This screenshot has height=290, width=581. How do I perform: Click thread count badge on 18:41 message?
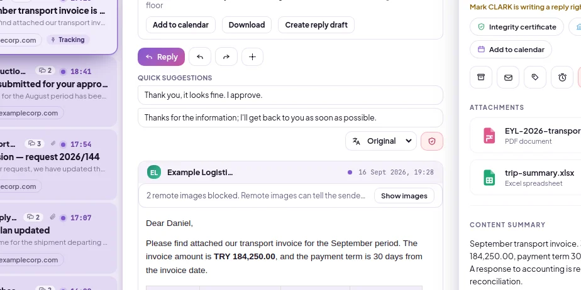click(x=45, y=71)
